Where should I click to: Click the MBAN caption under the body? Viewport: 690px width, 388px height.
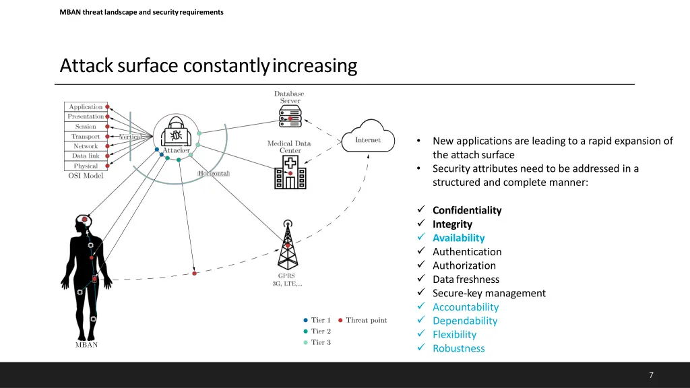pyautogui.click(x=86, y=345)
